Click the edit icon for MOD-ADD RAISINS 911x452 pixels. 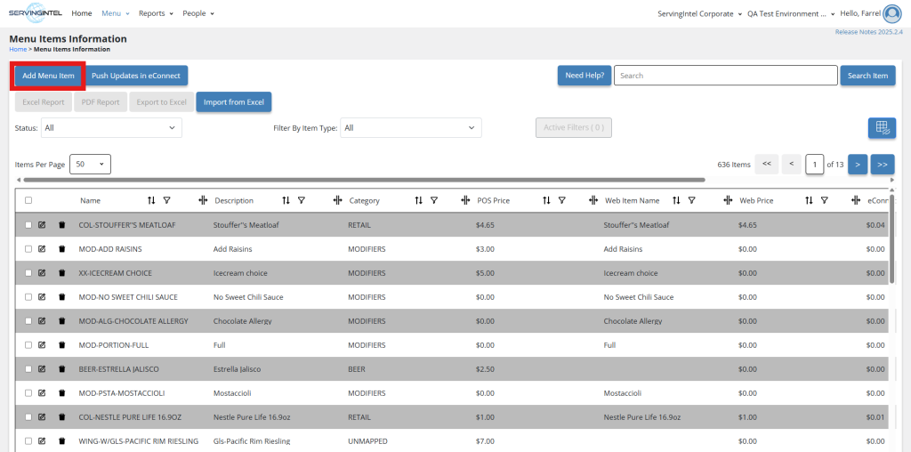click(42, 248)
